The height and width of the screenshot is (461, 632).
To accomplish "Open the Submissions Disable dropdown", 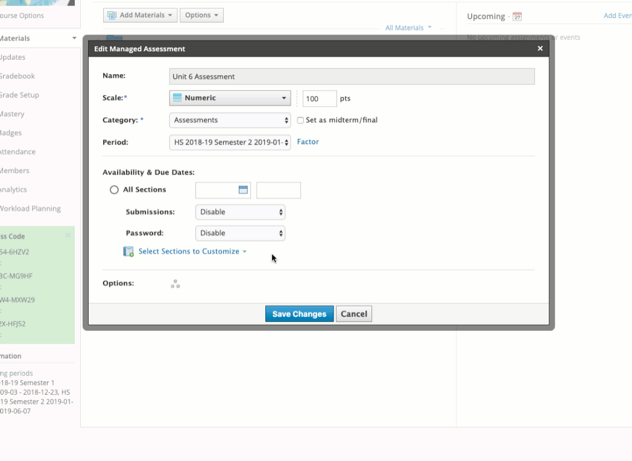I will pos(240,212).
